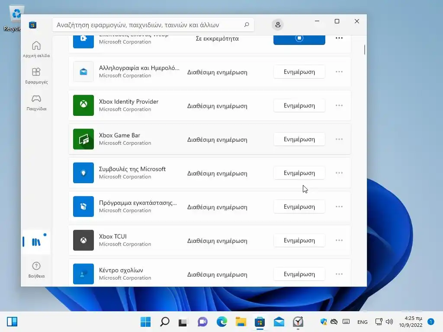Open the Widgets panel on the taskbar
Screen dimensions: 443x332
12,322
